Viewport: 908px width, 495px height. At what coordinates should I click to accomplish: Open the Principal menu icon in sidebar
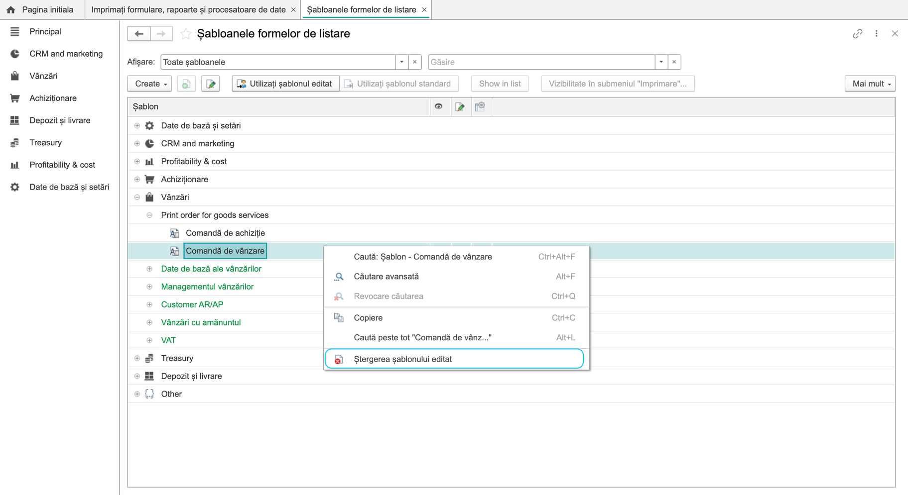point(15,32)
